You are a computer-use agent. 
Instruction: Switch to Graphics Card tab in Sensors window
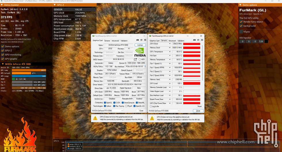155,41
